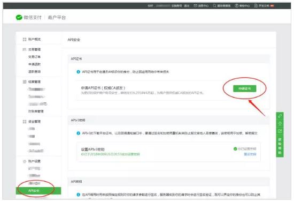294x201 pixels.
Task: Click the 交易管理 icon in sidebar
Action: tap(25, 49)
